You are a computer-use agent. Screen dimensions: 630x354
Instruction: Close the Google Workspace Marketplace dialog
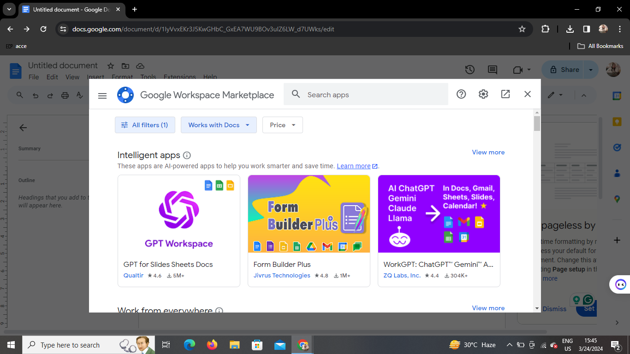(528, 94)
